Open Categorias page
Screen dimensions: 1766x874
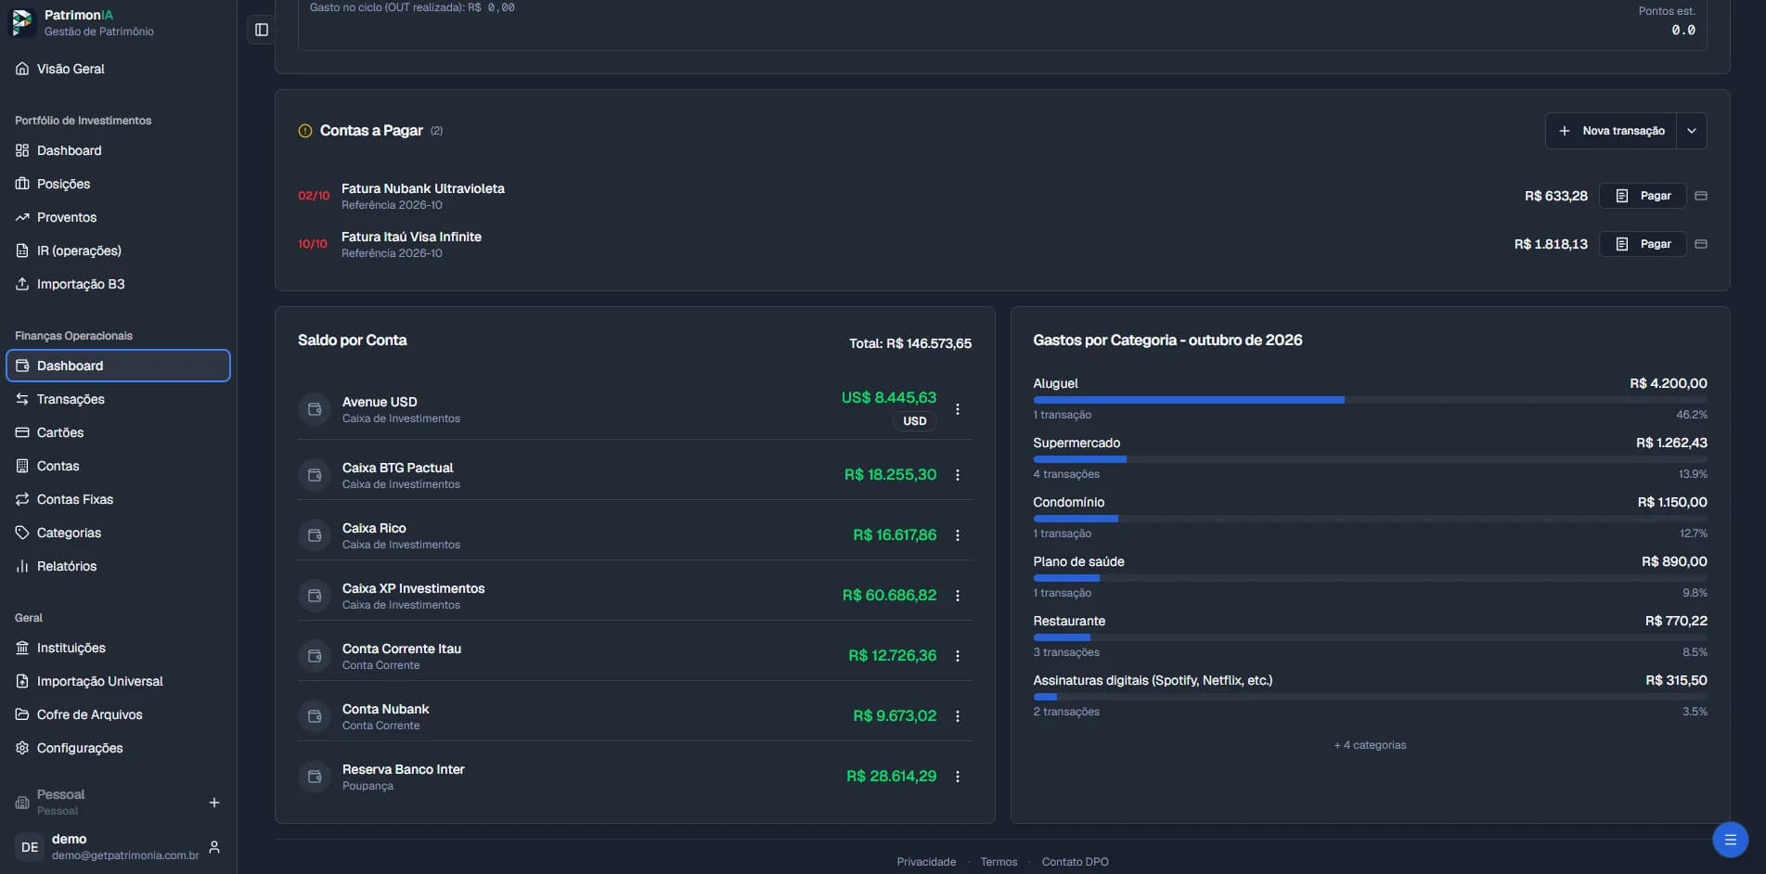(x=118, y=533)
